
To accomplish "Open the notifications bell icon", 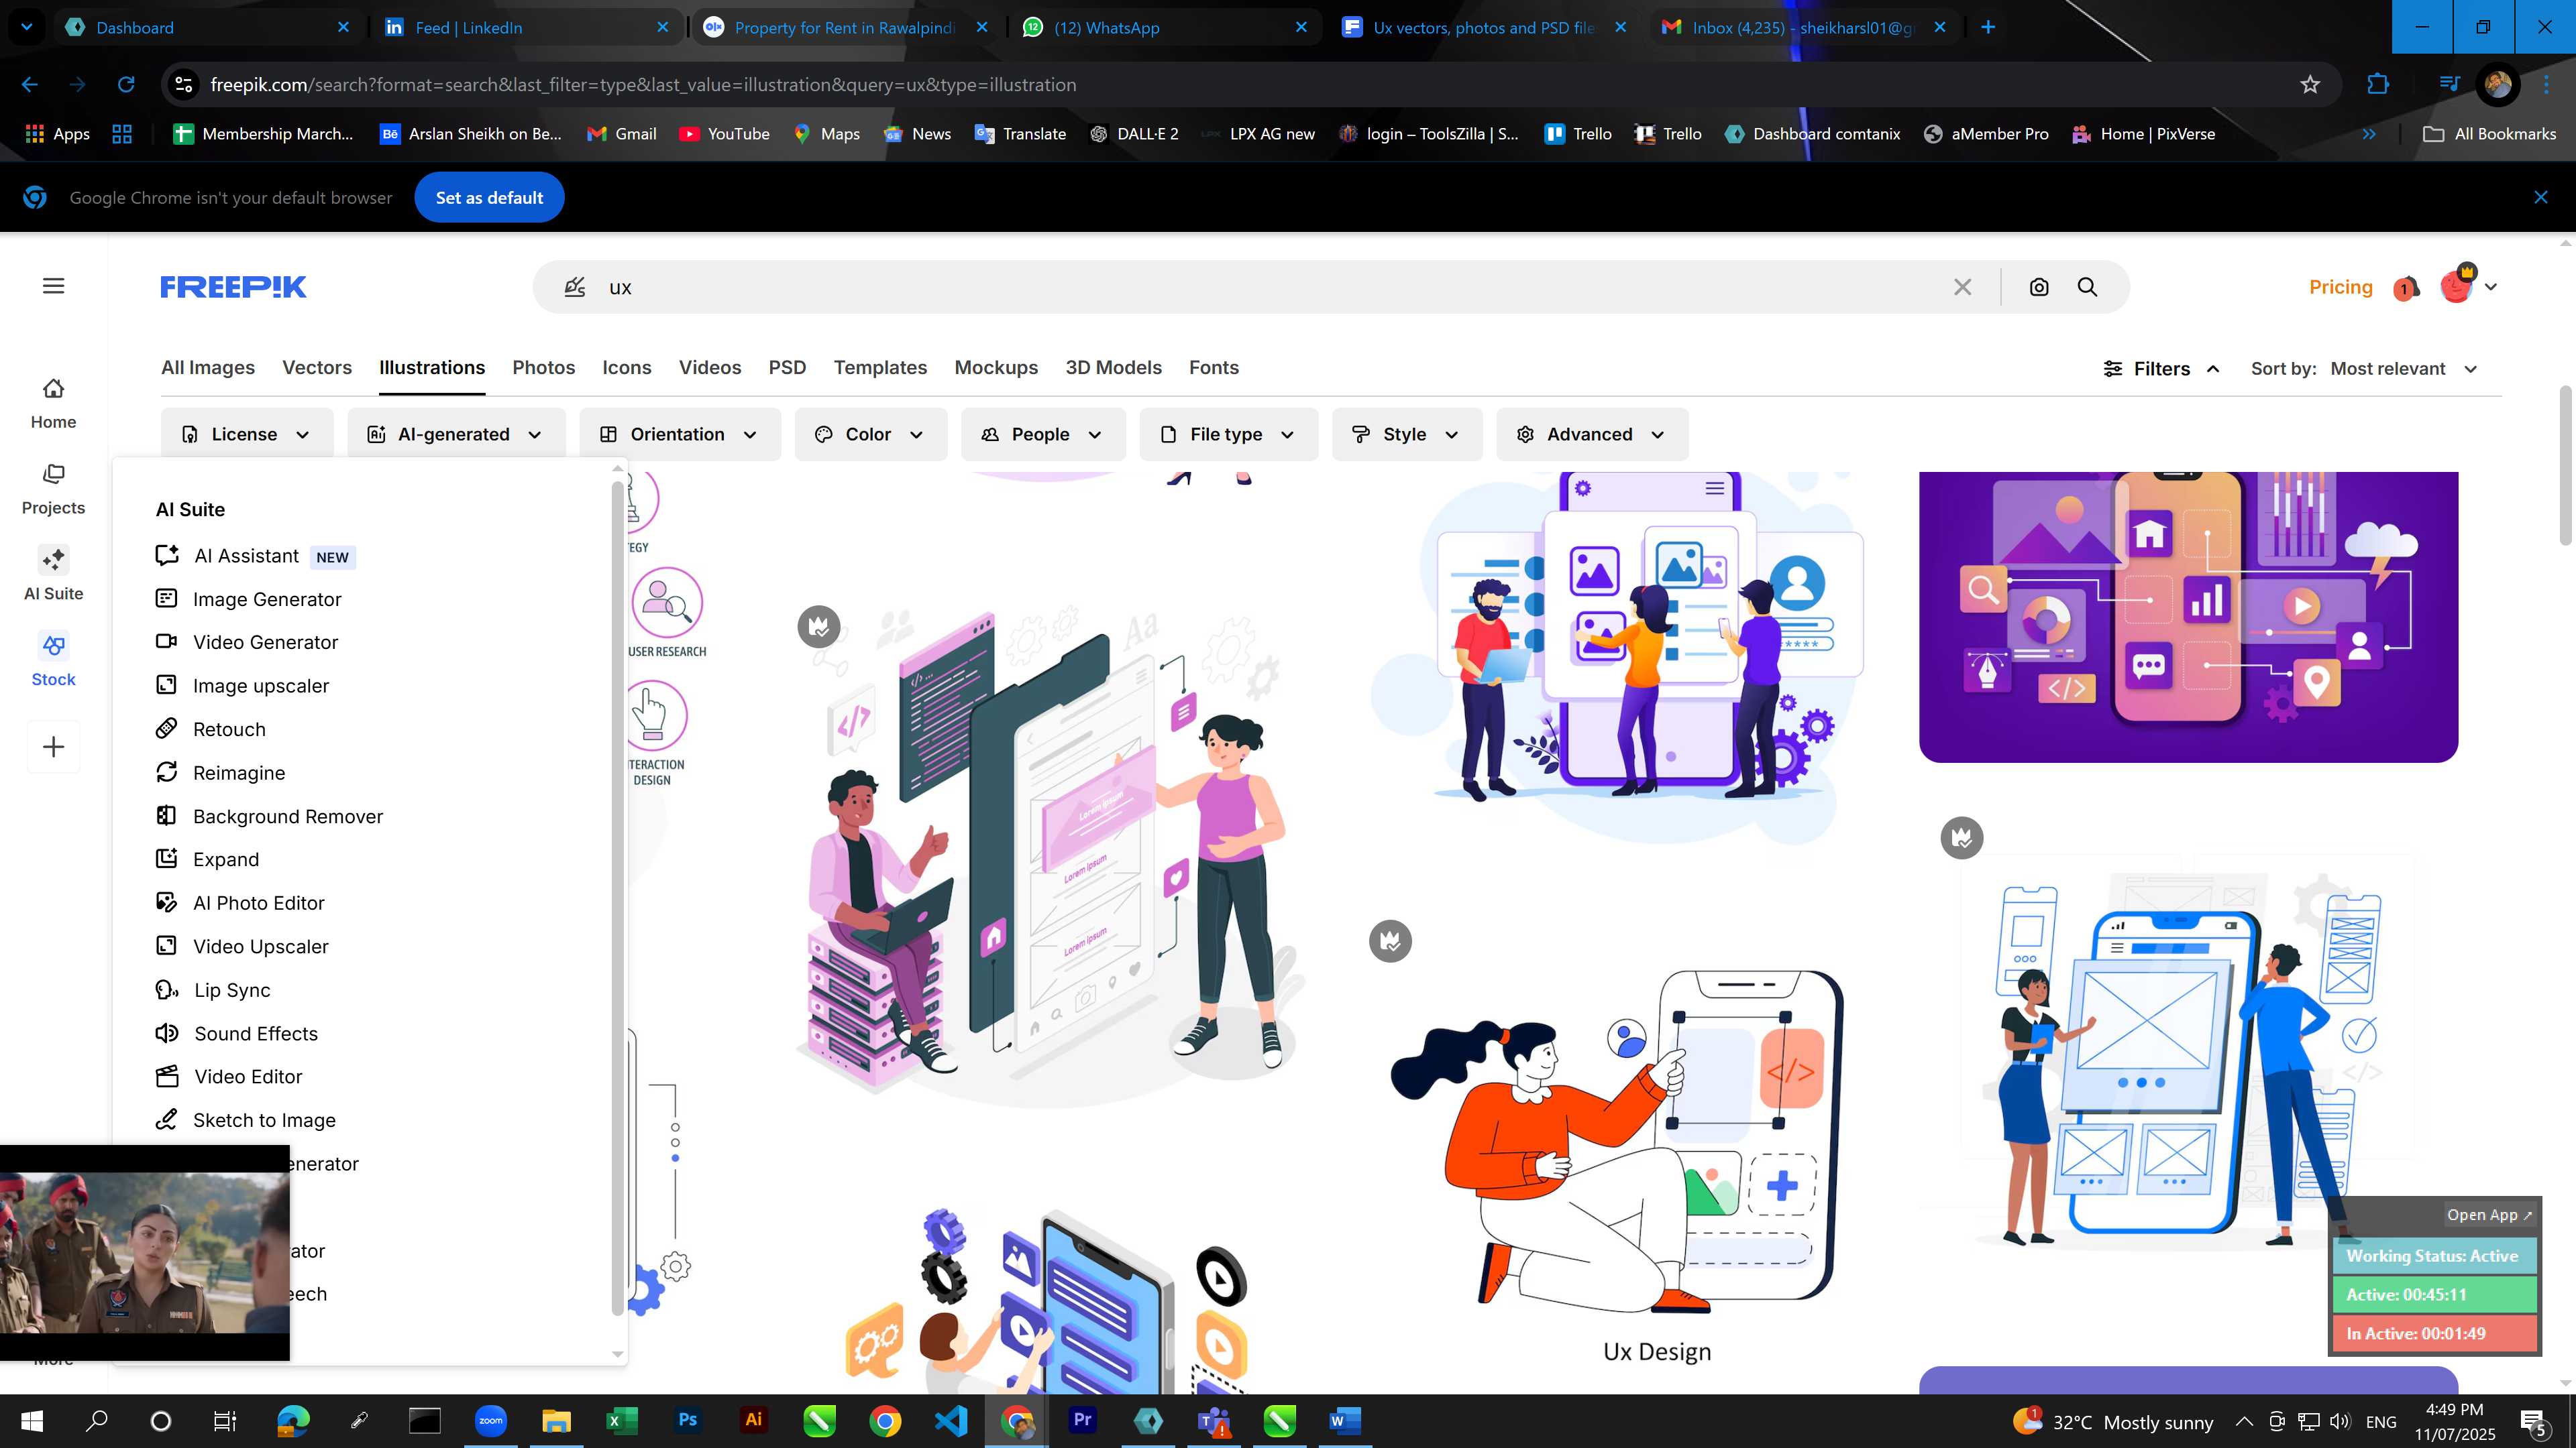I will (2406, 288).
